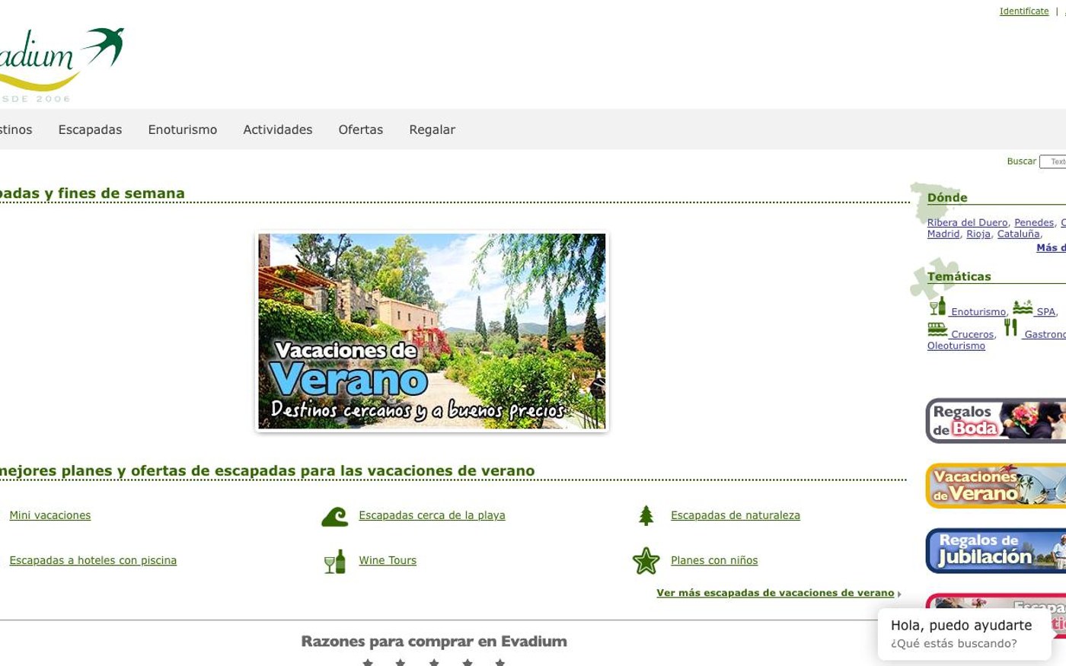Viewport: 1066px width, 666px height.
Task: Open the Hola, puedo ayudarte chat widget
Action: (x=964, y=633)
